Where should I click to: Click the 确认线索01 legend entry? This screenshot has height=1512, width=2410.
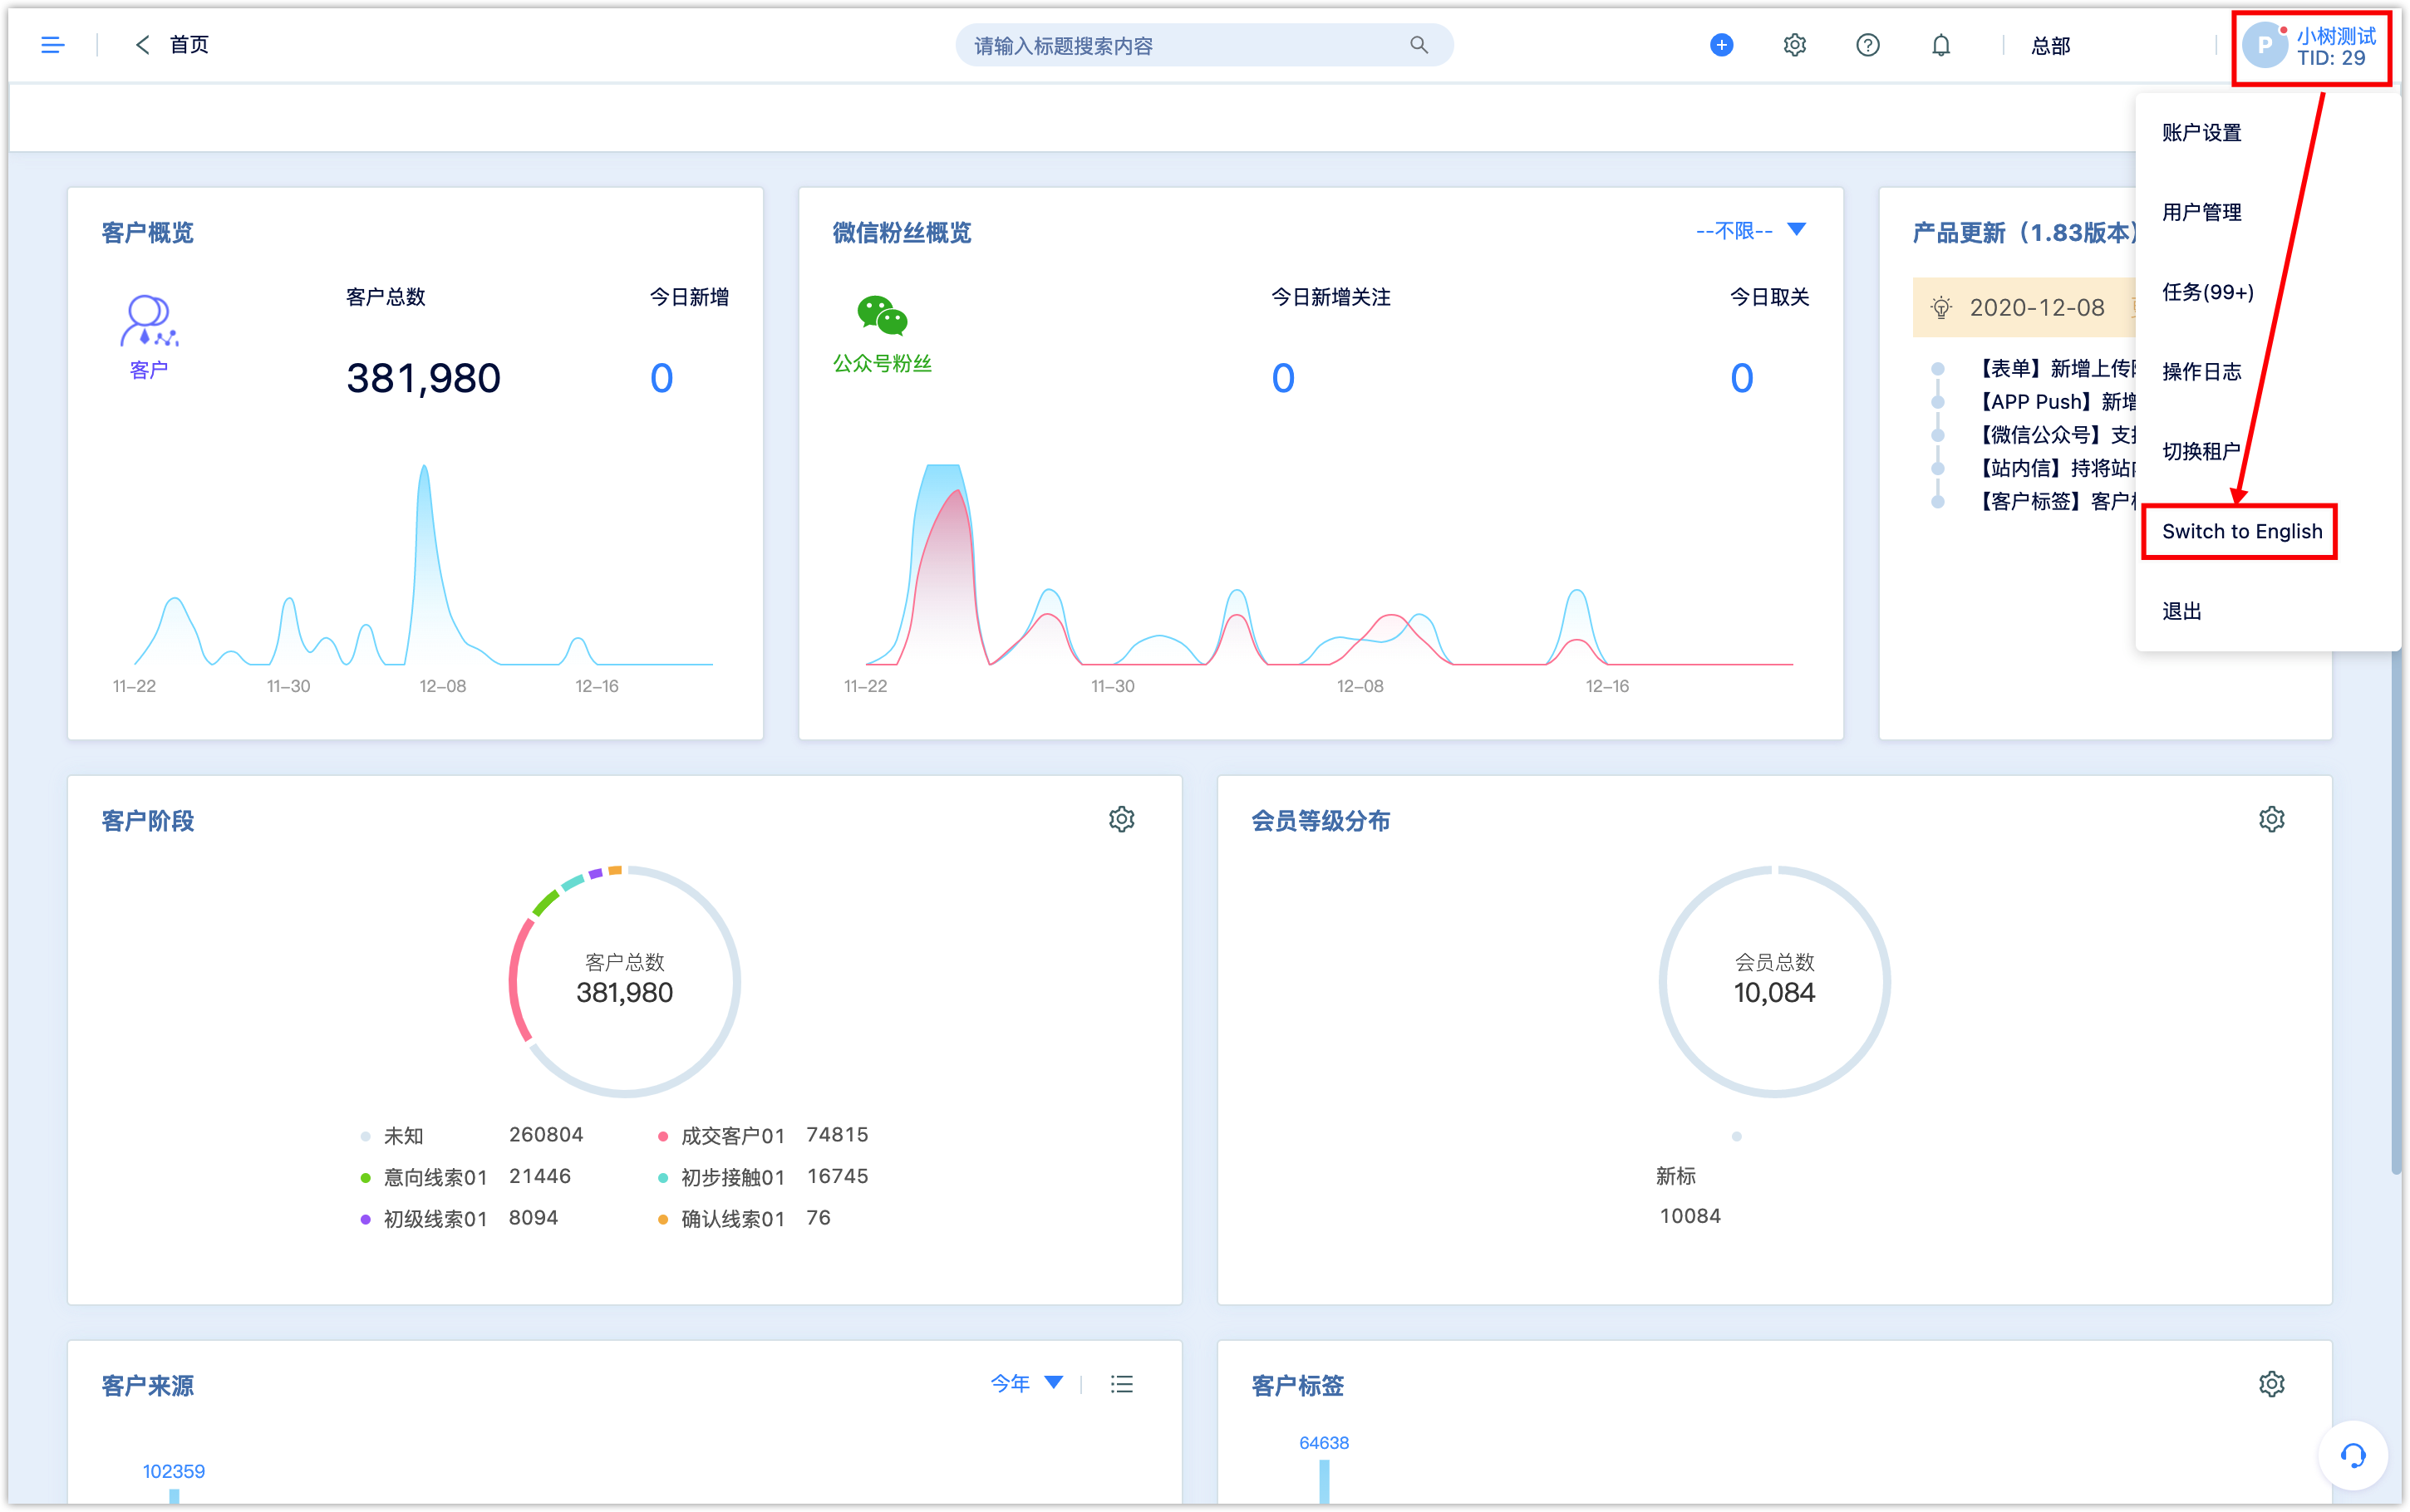744,1219
